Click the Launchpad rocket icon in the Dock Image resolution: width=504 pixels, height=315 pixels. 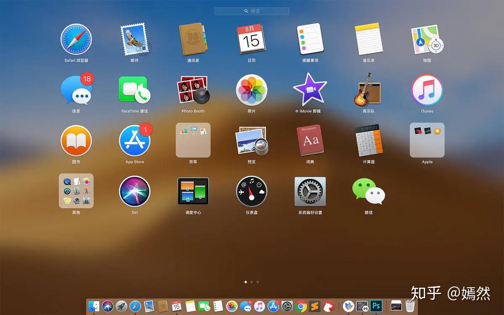[x=121, y=306]
